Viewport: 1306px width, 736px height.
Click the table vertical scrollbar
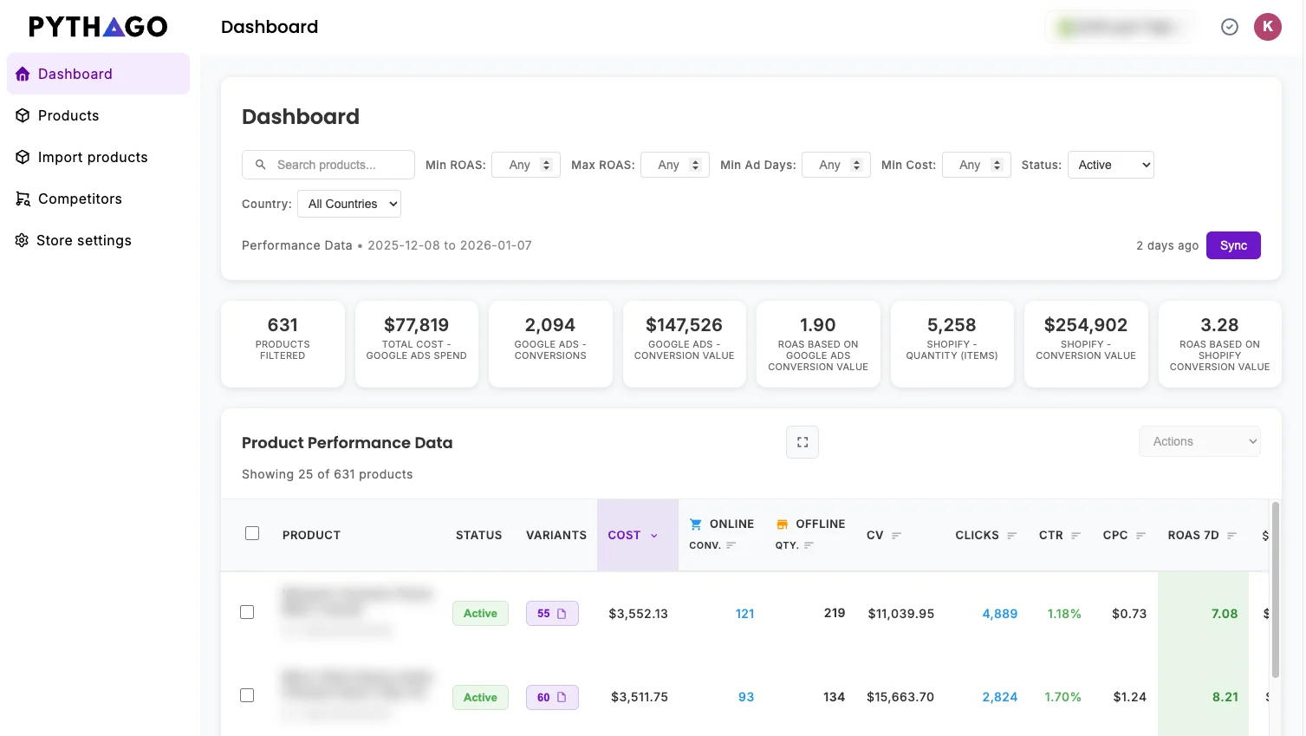[x=1275, y=589]
